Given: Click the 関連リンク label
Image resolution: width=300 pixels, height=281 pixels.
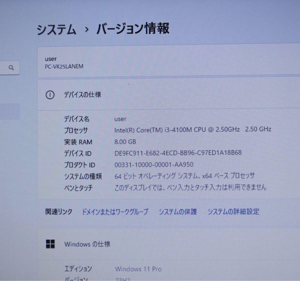Looking at the screenshot, I should tap(59, 212).
